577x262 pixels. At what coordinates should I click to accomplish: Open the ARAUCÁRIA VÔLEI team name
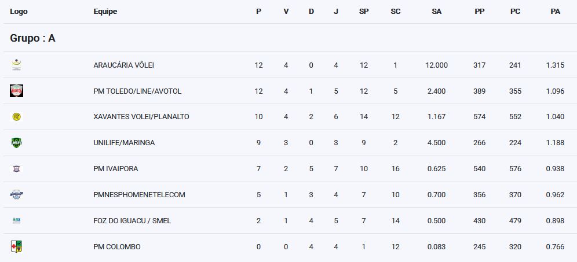click(x=123, y=65)
